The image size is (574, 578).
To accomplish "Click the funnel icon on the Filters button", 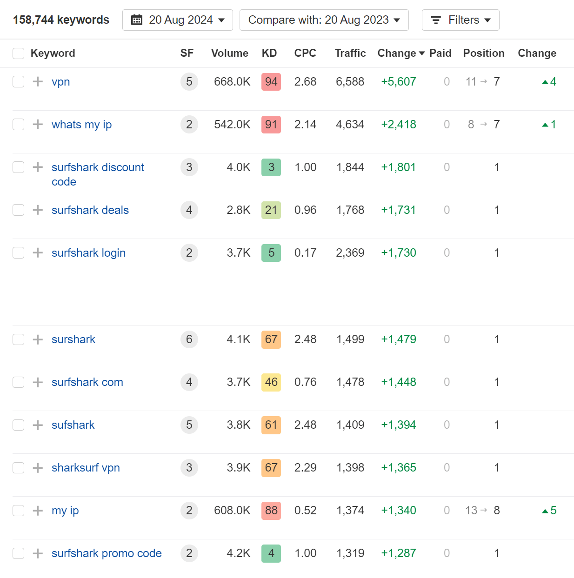I will click(435, 20).
